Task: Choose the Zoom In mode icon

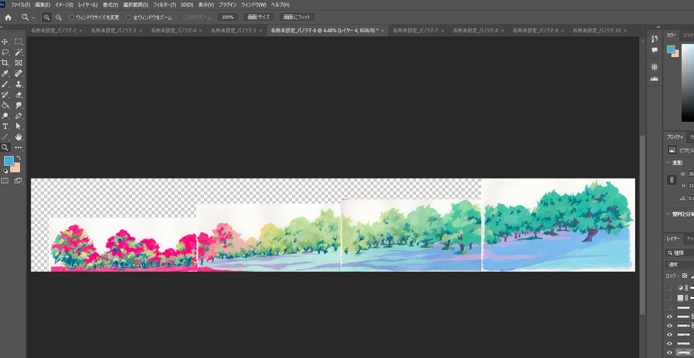Action: click(47, 17)
